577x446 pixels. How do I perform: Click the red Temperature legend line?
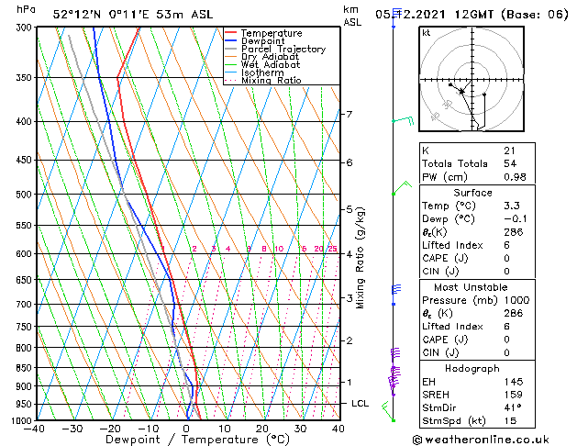[230, 33]
